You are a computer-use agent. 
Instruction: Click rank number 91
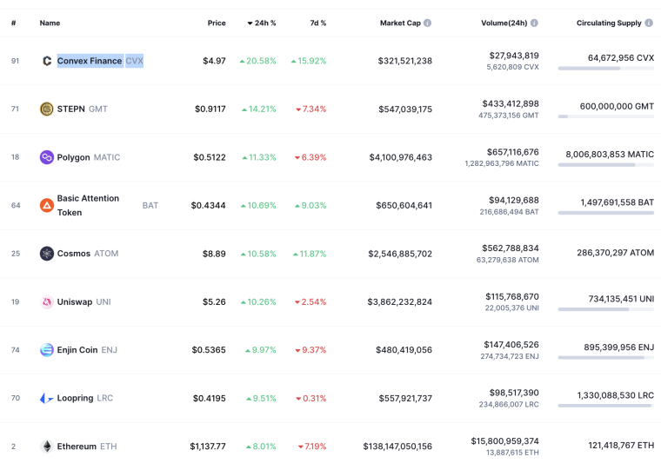15,61
